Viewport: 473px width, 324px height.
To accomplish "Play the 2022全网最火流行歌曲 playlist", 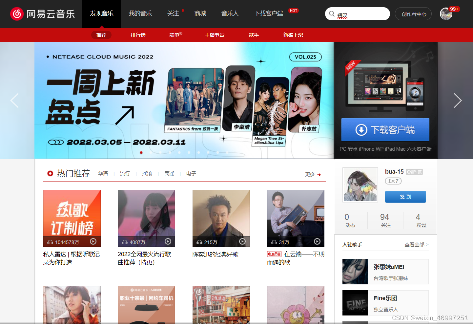I will 168,241.
